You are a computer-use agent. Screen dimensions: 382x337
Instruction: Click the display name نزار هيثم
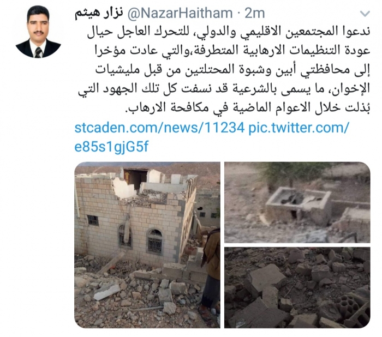coord(99,14)
